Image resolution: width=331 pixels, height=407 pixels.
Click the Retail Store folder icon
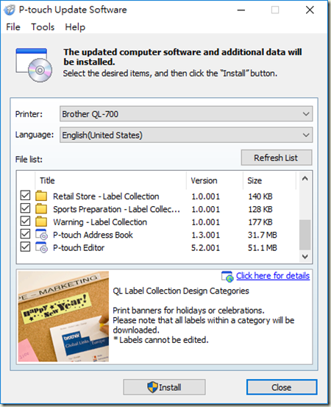coord(41,197)
